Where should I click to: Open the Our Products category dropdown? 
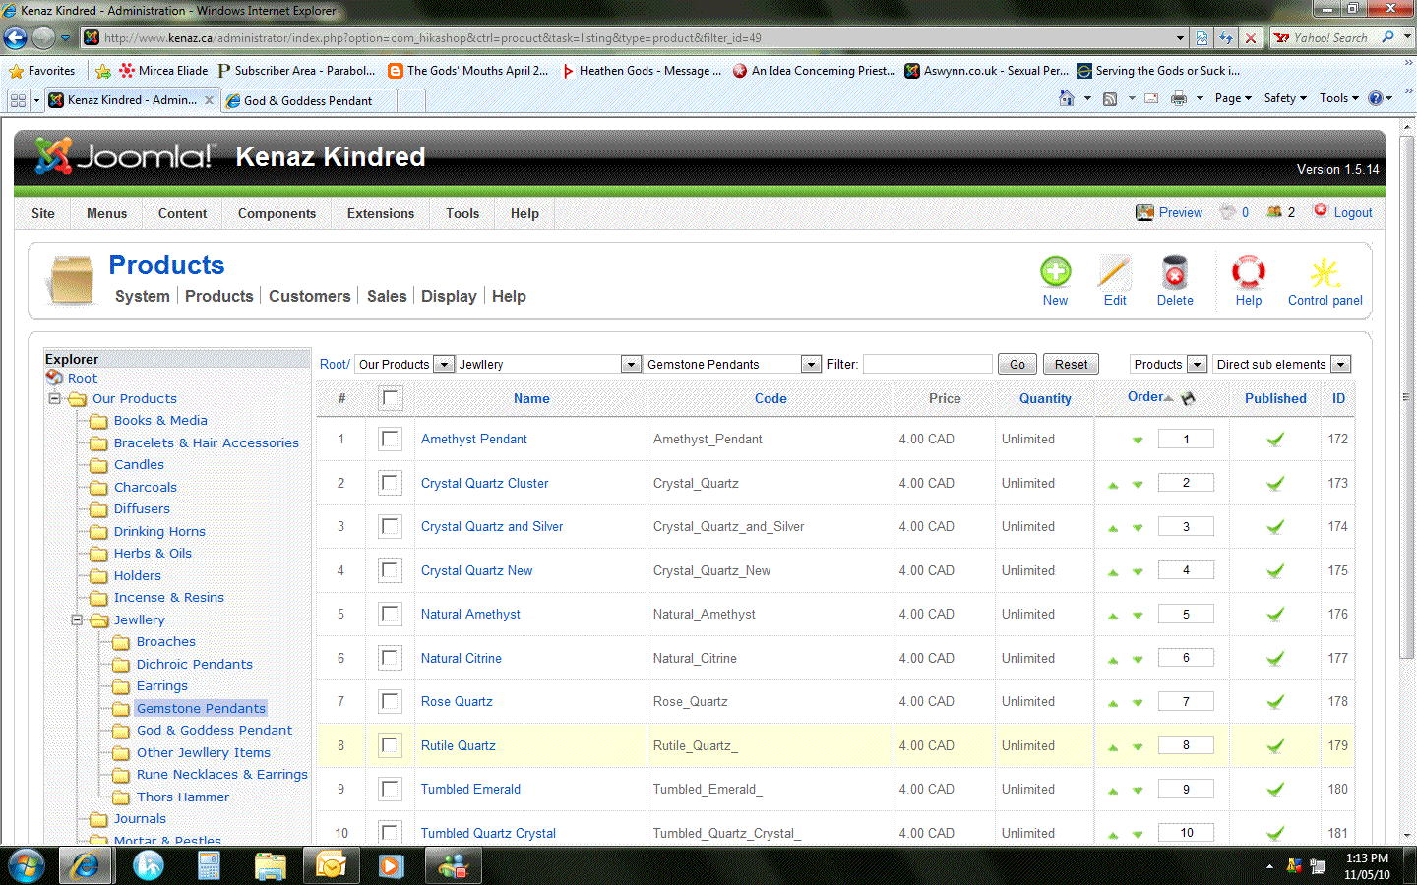point(403,364)
